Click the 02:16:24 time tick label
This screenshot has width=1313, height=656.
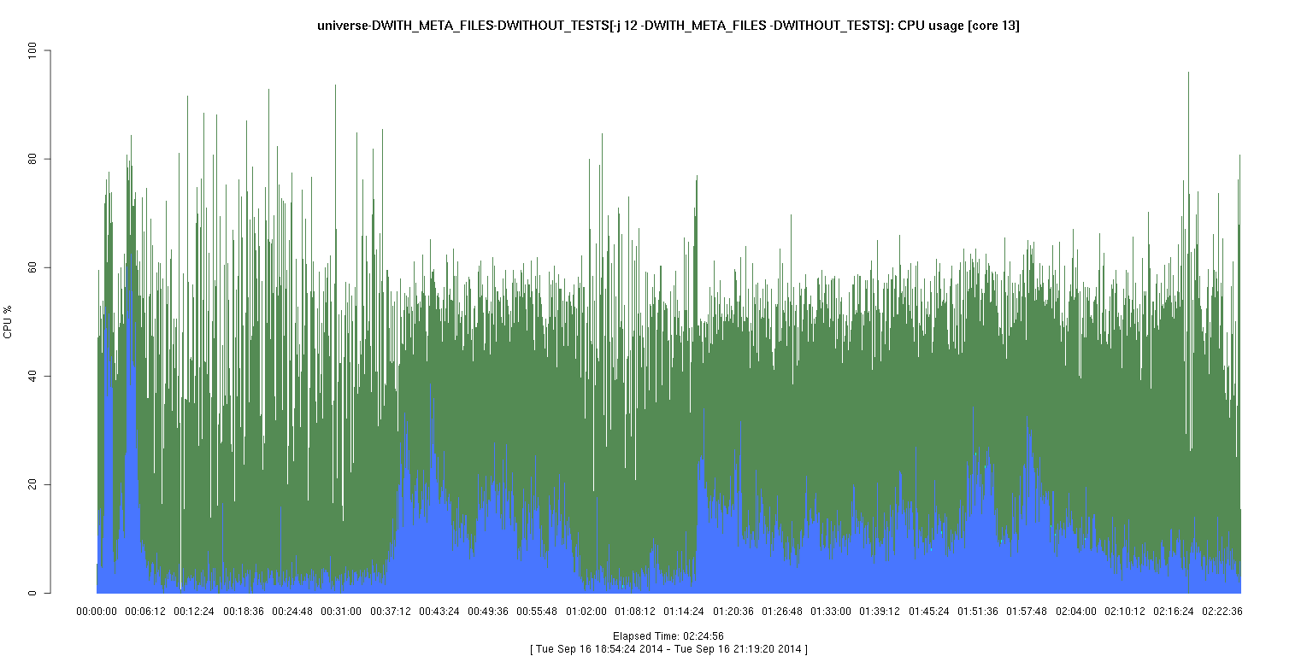[x=1174, y=612]
